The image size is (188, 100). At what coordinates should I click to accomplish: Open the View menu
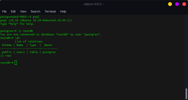[23, 11]
